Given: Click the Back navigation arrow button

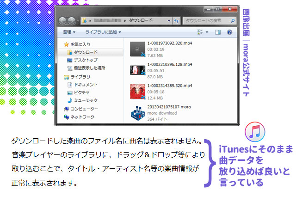Looking at the screenshot, I should point(62,21).
